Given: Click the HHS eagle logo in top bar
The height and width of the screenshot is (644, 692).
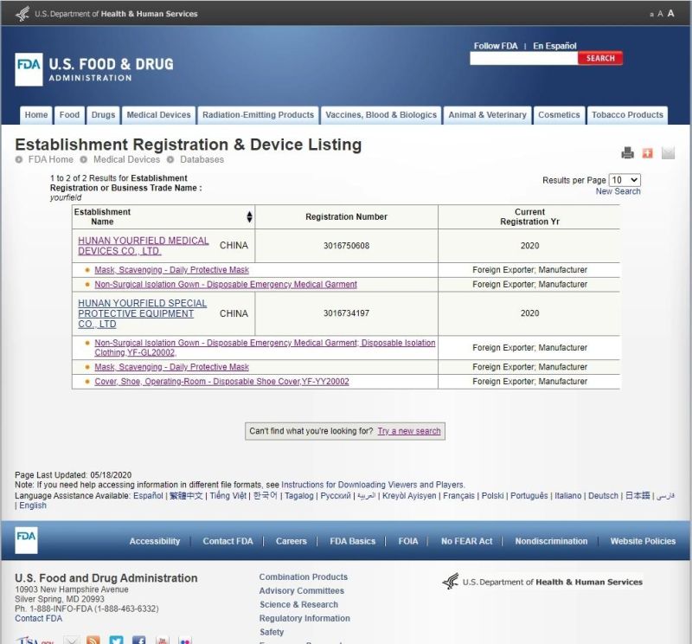Looking at the screenshot, I should [x=22, y=14].
